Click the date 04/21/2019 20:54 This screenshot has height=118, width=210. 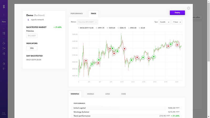coord(34,60)
